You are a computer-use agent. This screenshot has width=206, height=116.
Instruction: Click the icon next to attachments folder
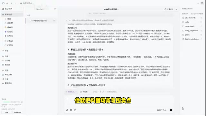pyautogui.click(x=201, y=18)
